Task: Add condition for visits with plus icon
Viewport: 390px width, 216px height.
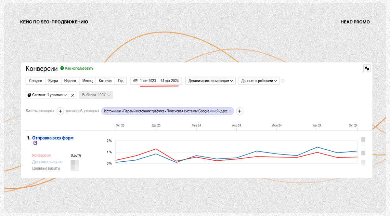Action: pyautogui.click(x=60, y=111)
